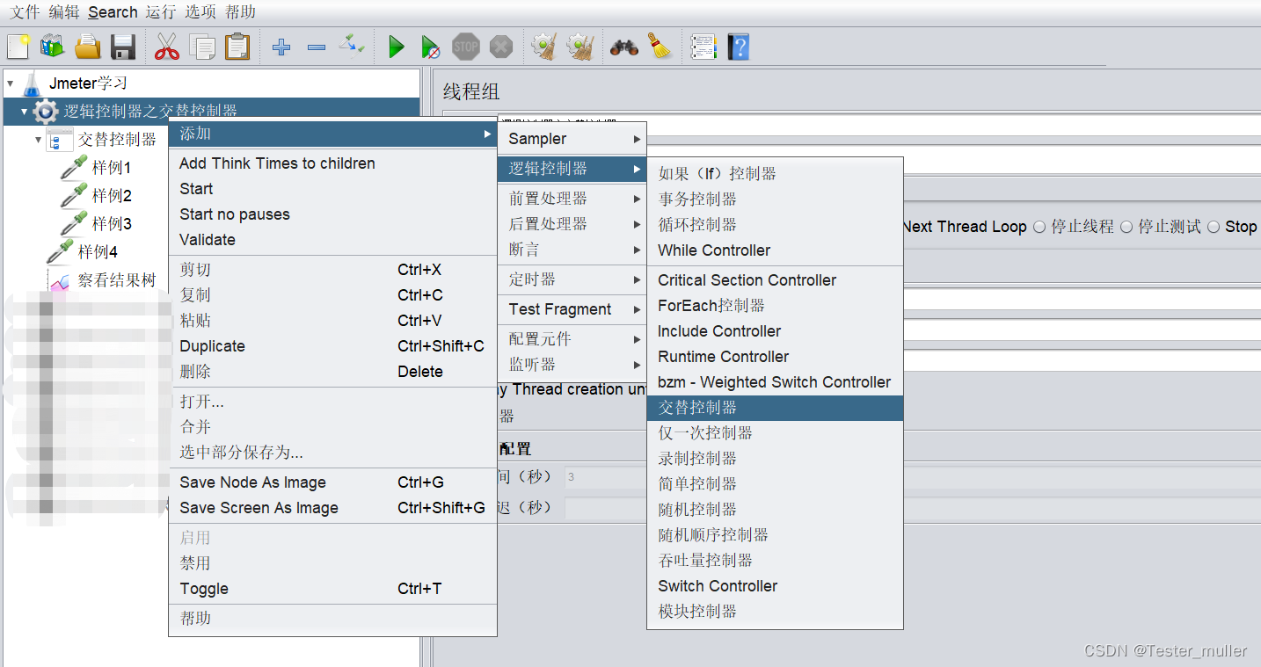
Task: Click the dropper icon beside 样例1
Action: 74,167
